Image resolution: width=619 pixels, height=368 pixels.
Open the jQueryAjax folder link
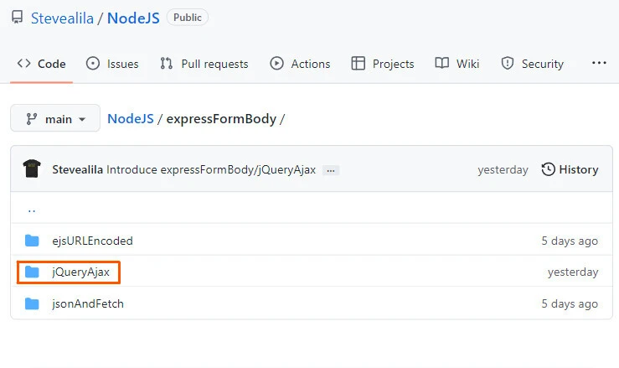(80, 272)
